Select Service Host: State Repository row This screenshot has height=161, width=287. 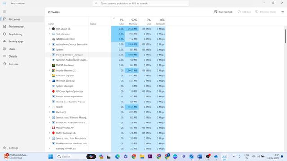106,138
